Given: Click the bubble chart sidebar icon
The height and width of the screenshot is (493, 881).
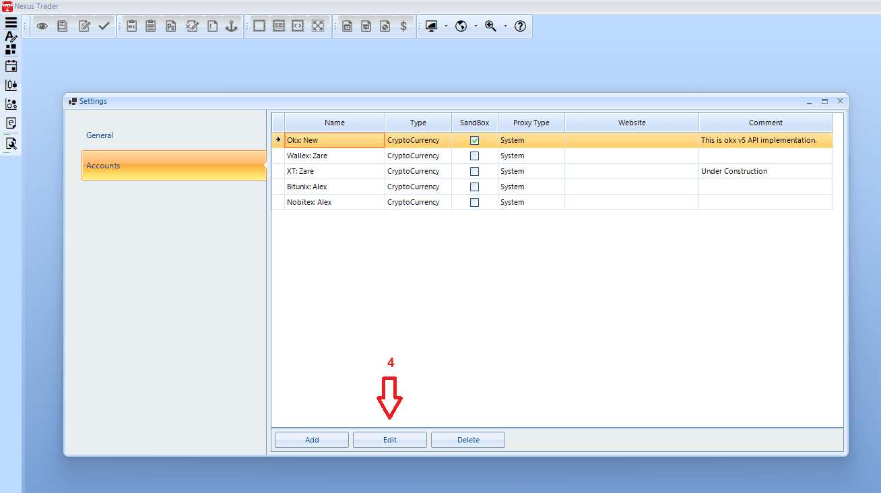Looking at the screenshot, I should tap(11, 104).
